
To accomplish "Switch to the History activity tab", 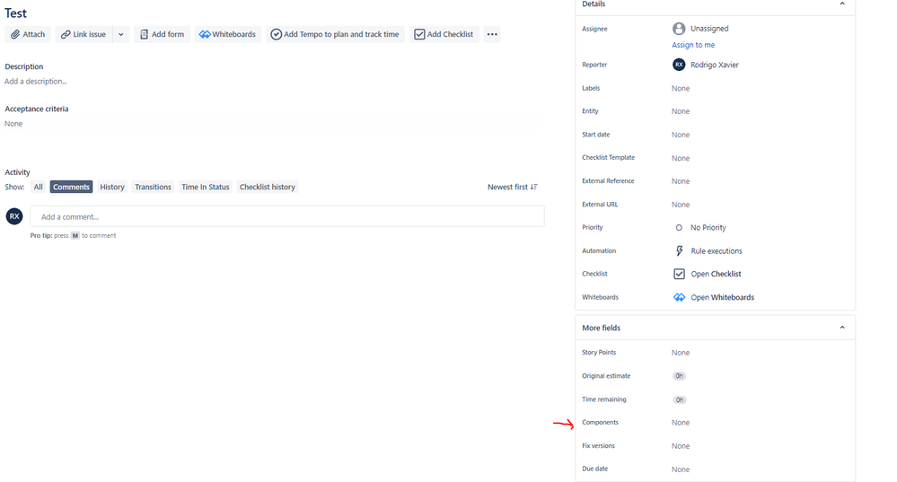I will click(112, 187).
